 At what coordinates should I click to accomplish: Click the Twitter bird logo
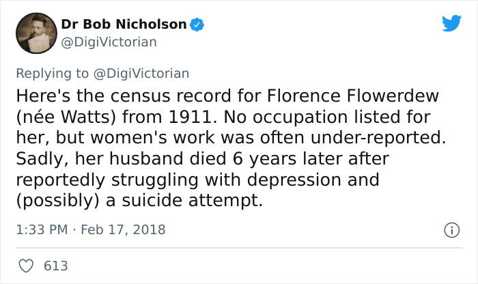(451, 24)
